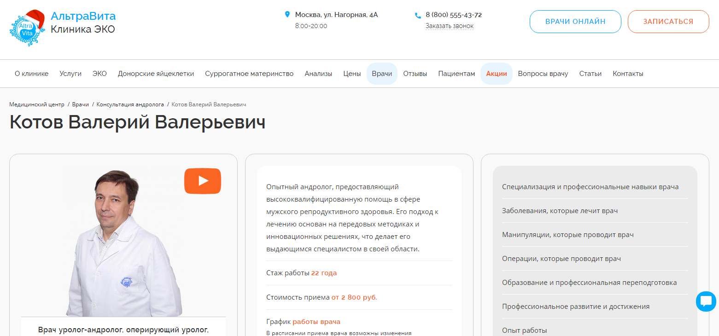Click Заказать звонок link
719x336 pixels.
click(450, 26)
